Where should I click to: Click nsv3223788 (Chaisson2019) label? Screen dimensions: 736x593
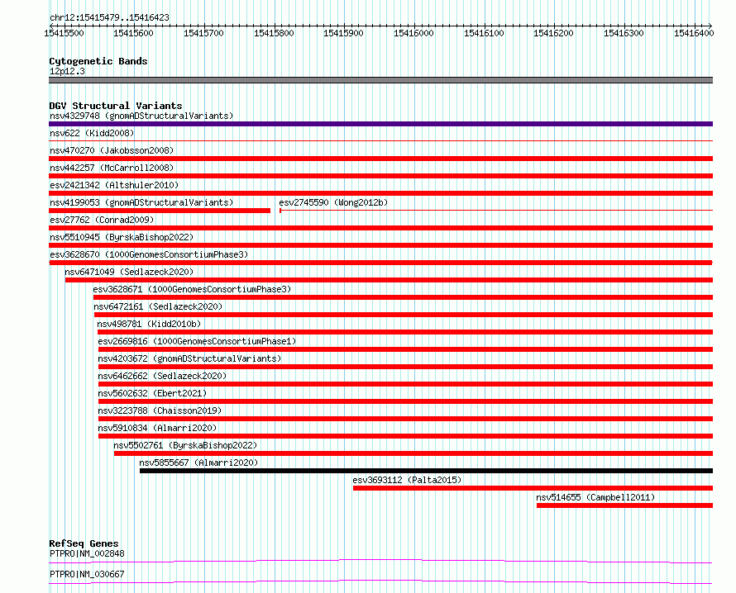point(160,410)
